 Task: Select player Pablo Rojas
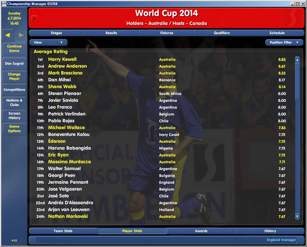[x=61, y=121]
